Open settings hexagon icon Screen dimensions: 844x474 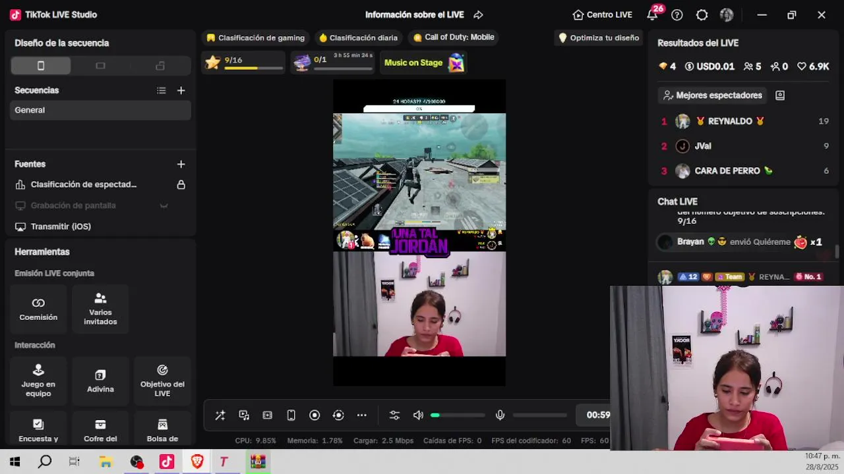(702, 14)
